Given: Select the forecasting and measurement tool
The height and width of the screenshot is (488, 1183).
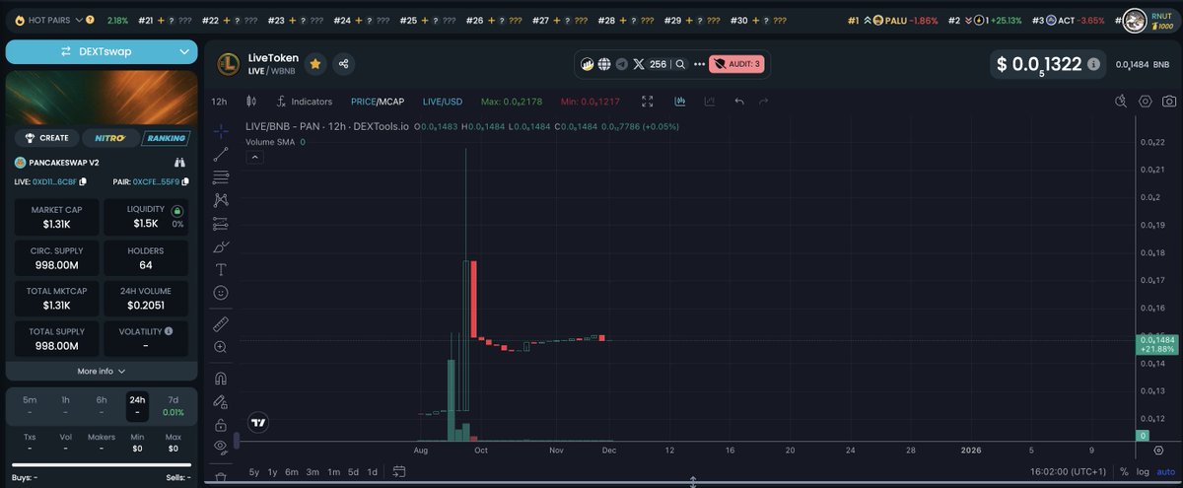Looking at the screenshot, I should tap(221, 224).
